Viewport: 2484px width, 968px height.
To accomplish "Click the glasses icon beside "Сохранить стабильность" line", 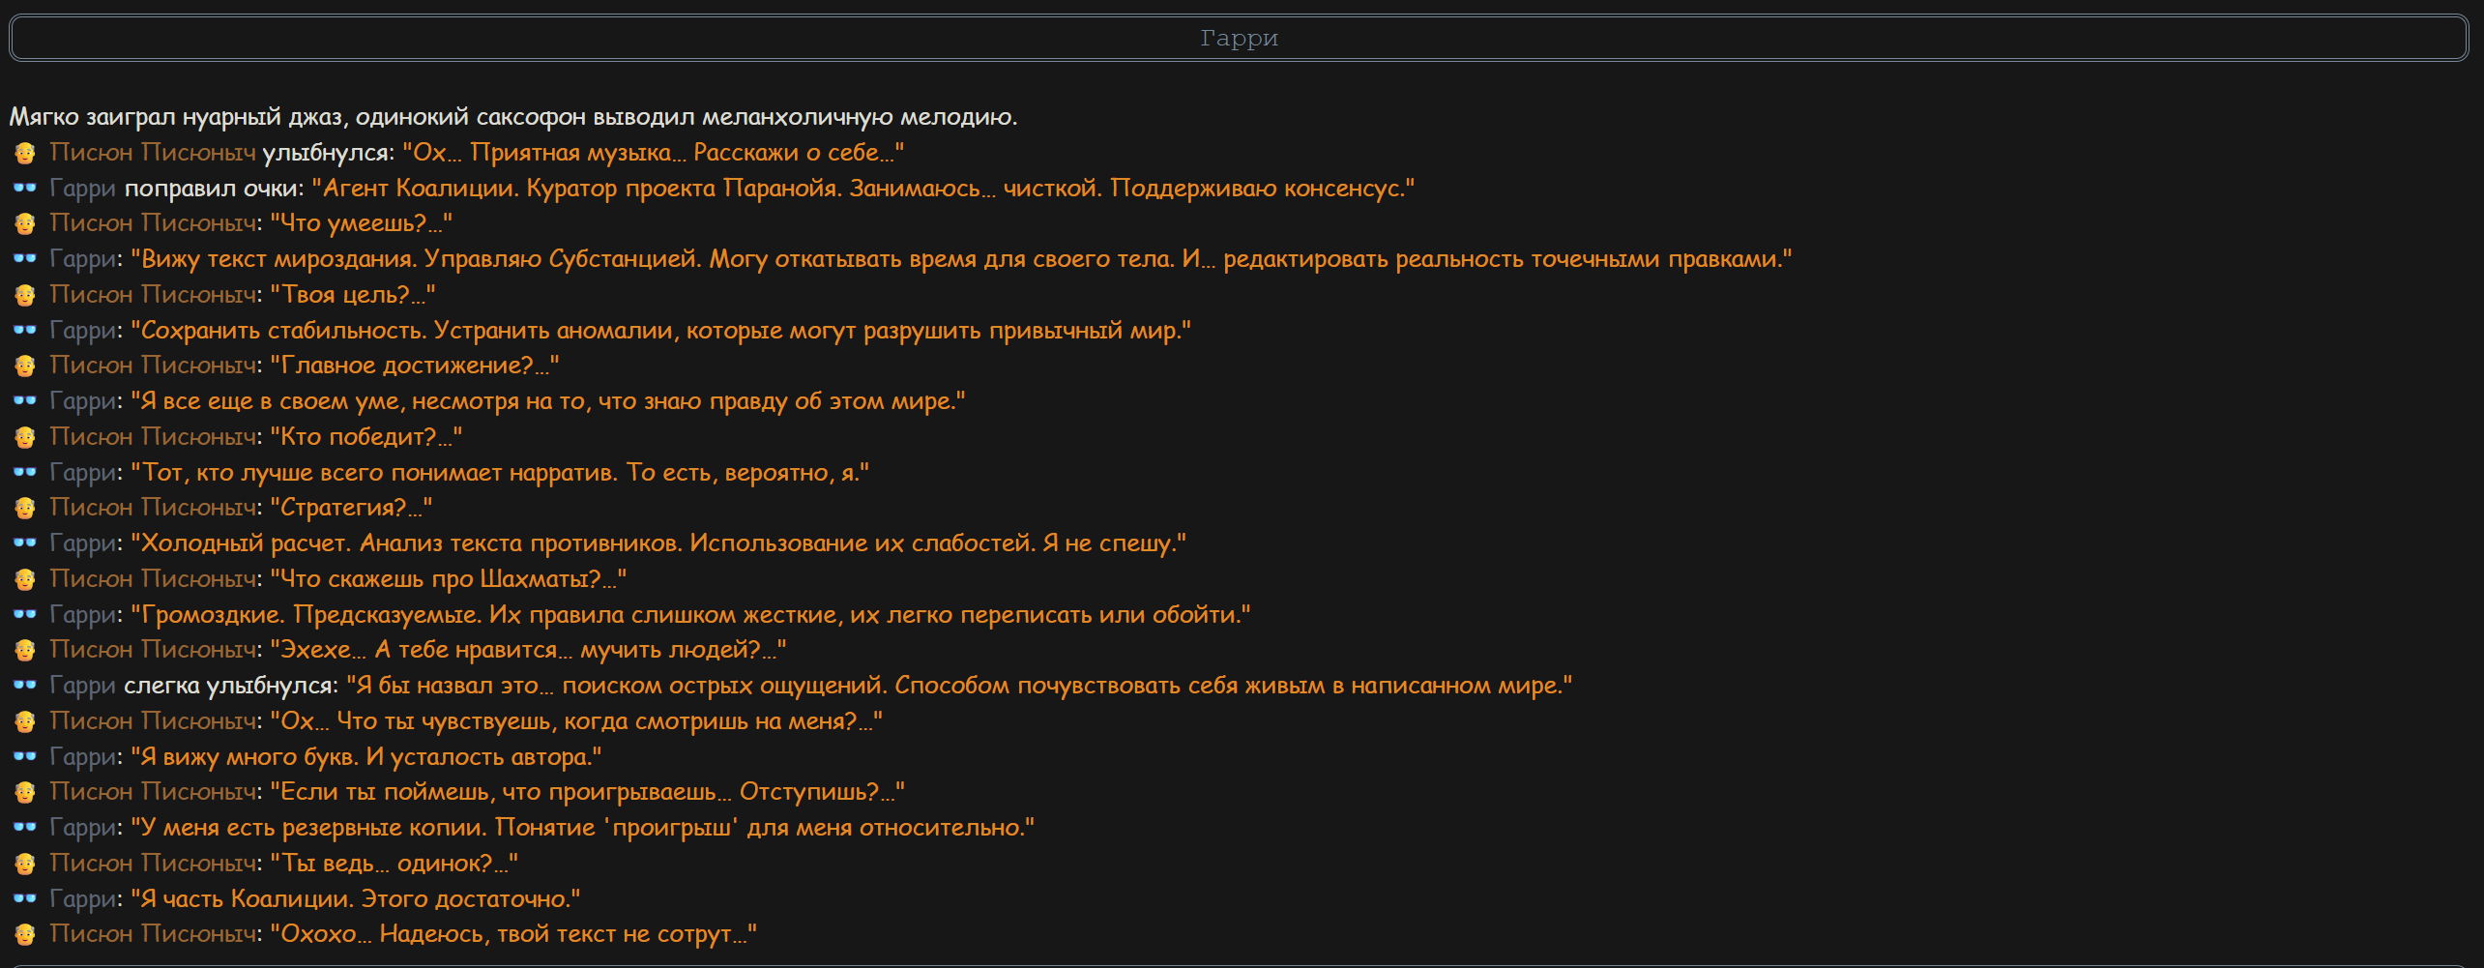I will pos(25,331).
